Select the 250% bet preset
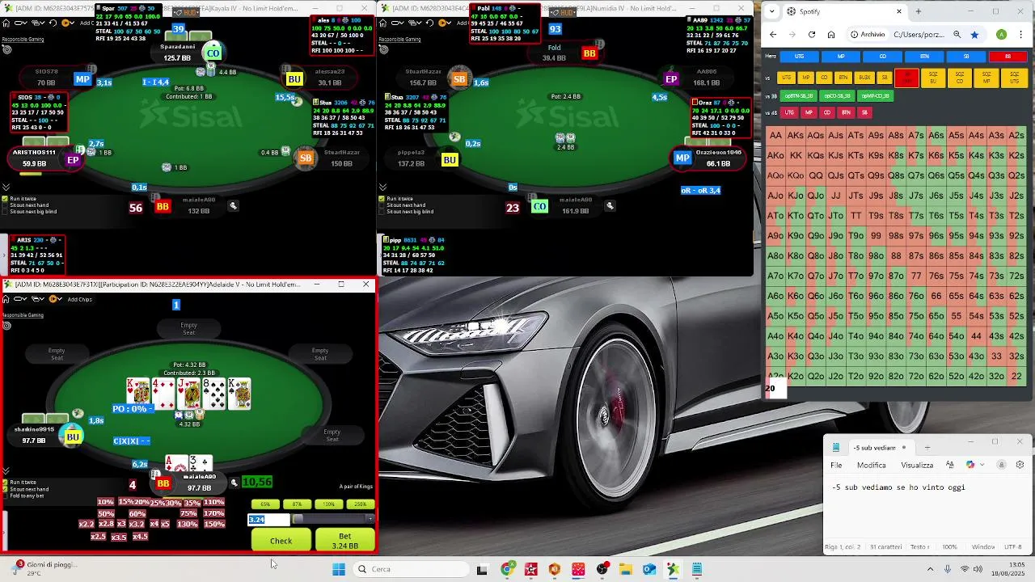Viewport: 1035px width, 582px height. pyautogui.click(x=360, y=504)
